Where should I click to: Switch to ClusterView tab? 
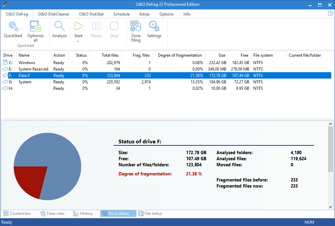17,214
